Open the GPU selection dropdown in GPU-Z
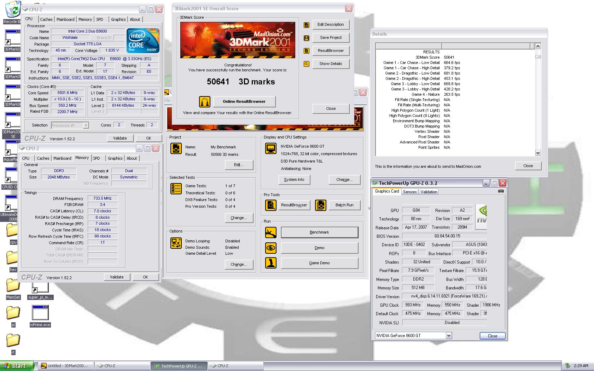594x371 pixels. 449,336
